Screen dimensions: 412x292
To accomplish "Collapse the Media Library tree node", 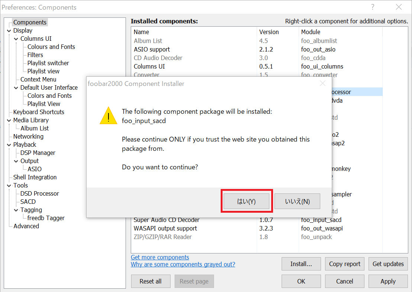I will point(9,120).
